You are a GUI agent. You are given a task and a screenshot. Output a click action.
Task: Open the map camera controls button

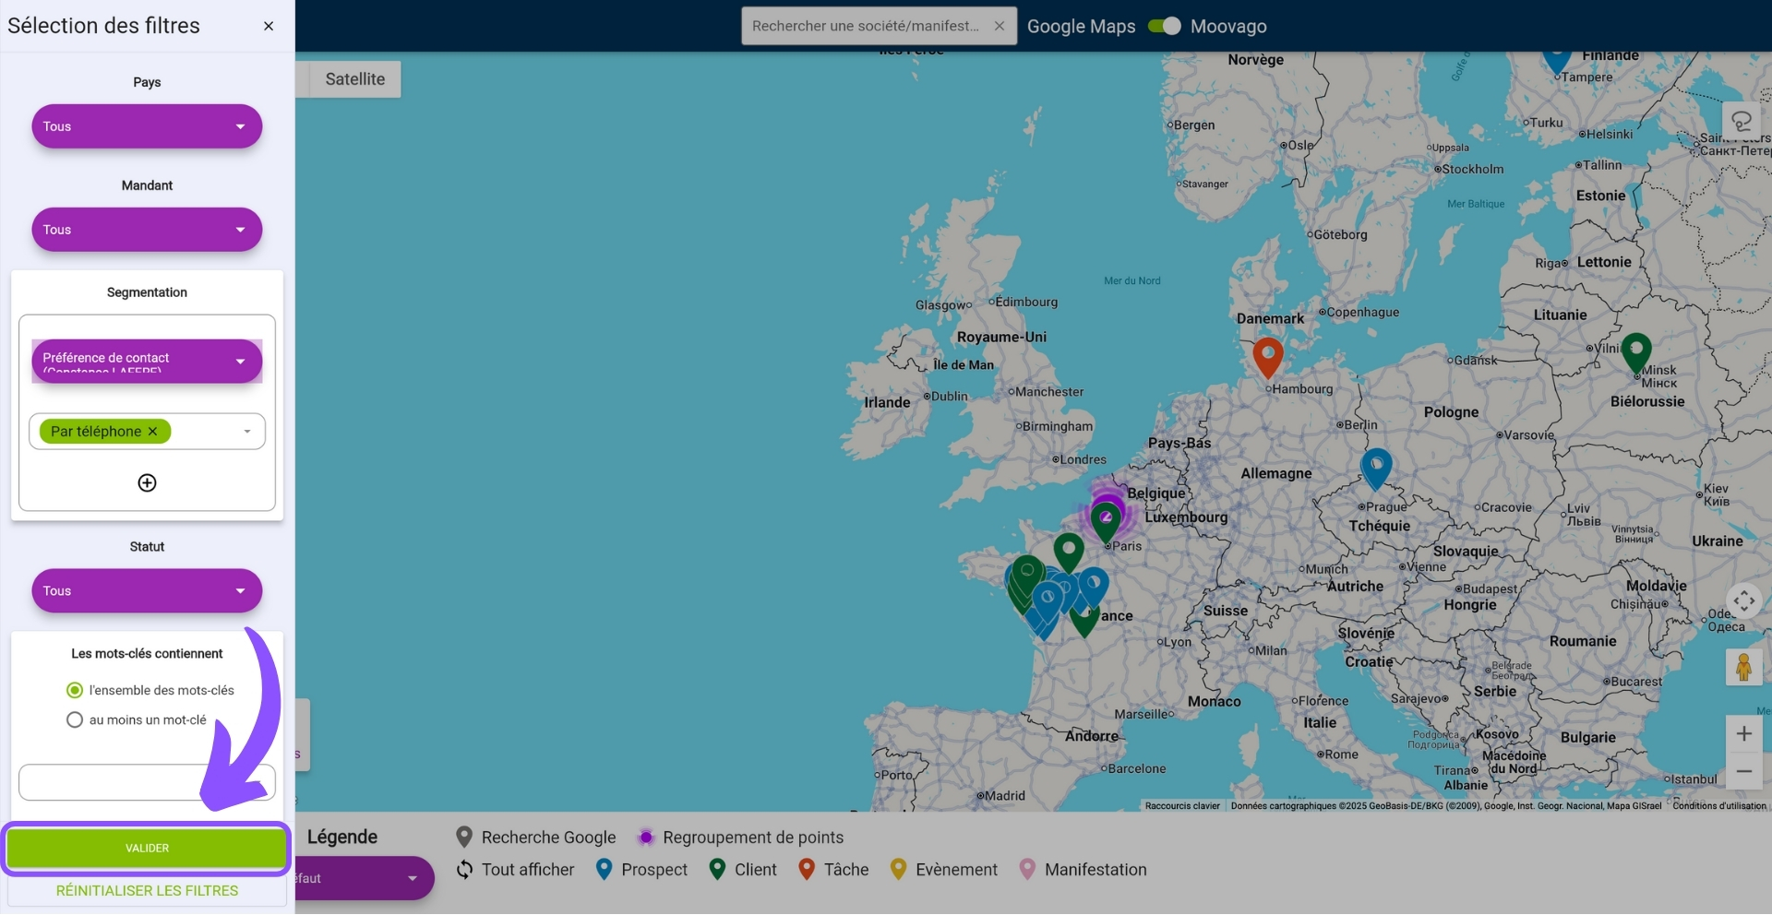(x=1743, y=601)
